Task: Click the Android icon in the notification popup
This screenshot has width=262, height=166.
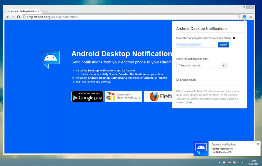Action: 201,149
